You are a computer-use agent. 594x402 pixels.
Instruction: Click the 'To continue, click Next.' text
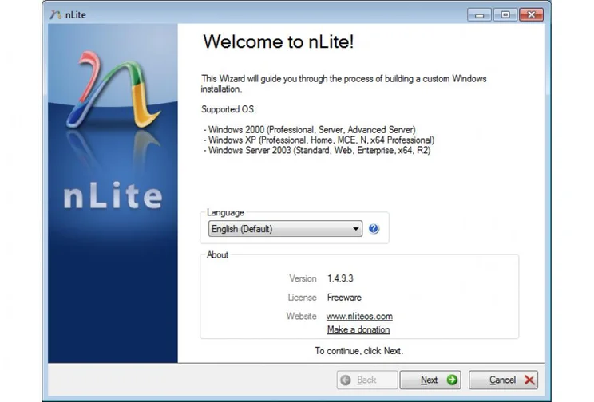[358, 351]
